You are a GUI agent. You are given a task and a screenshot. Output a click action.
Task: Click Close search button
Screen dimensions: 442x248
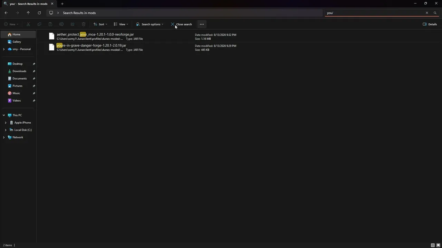click(x=182, y=24)
